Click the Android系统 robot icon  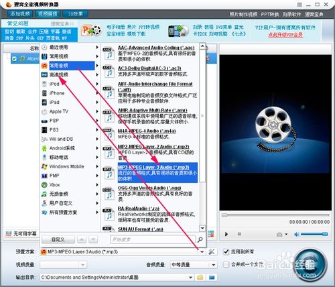[x=44, y=148]
